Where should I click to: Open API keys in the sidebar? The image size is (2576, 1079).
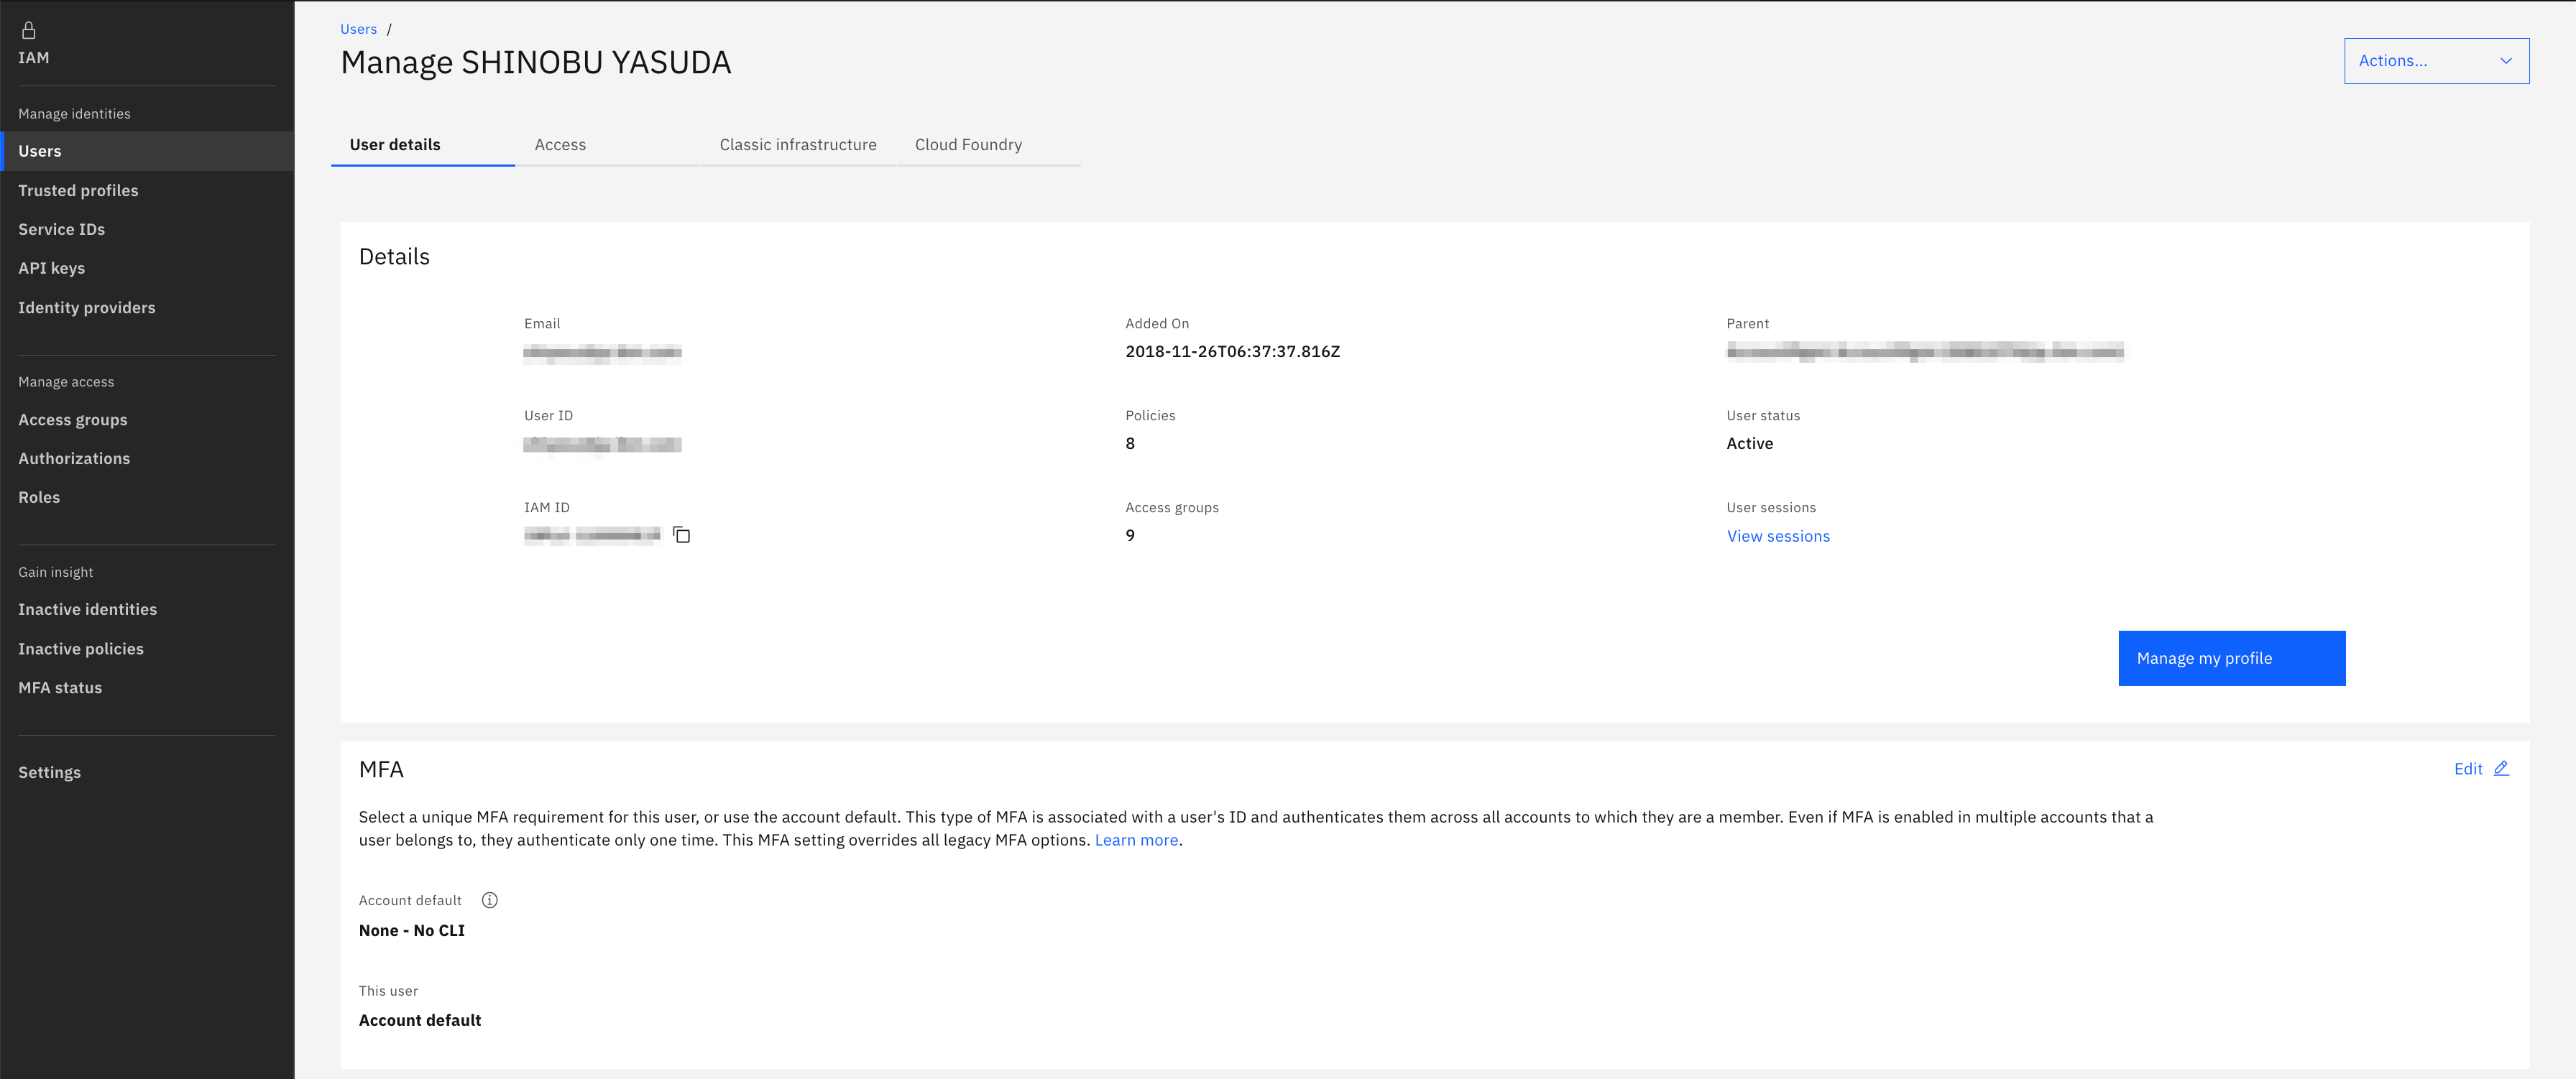tap(51, 268)
